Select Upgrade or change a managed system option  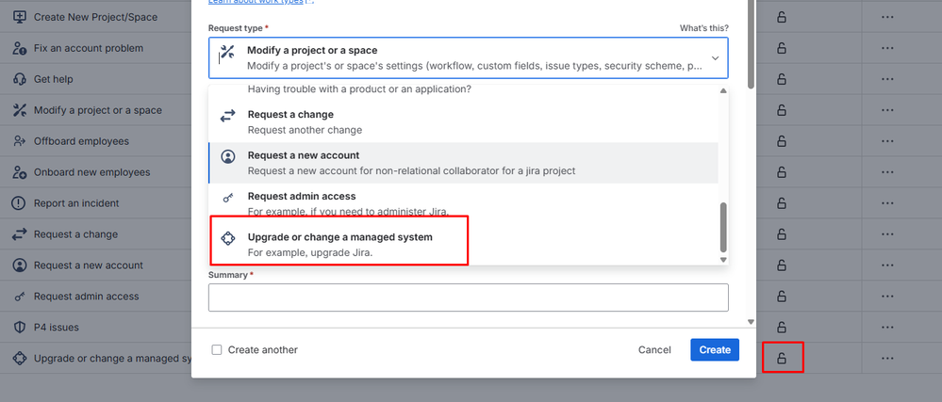(x=463, y=245)
